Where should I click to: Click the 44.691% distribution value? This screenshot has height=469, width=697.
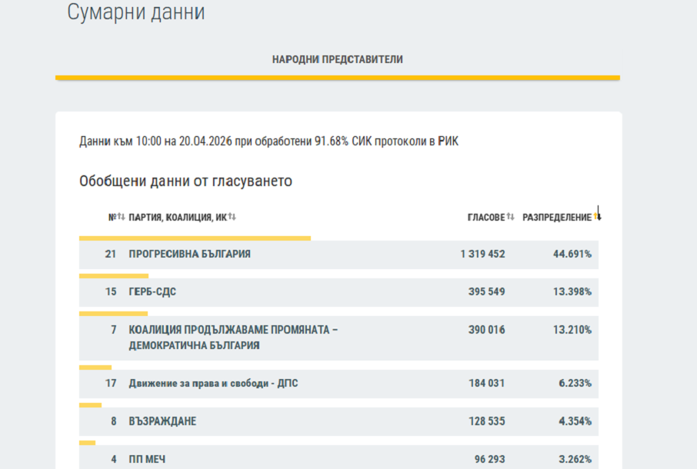572,254
